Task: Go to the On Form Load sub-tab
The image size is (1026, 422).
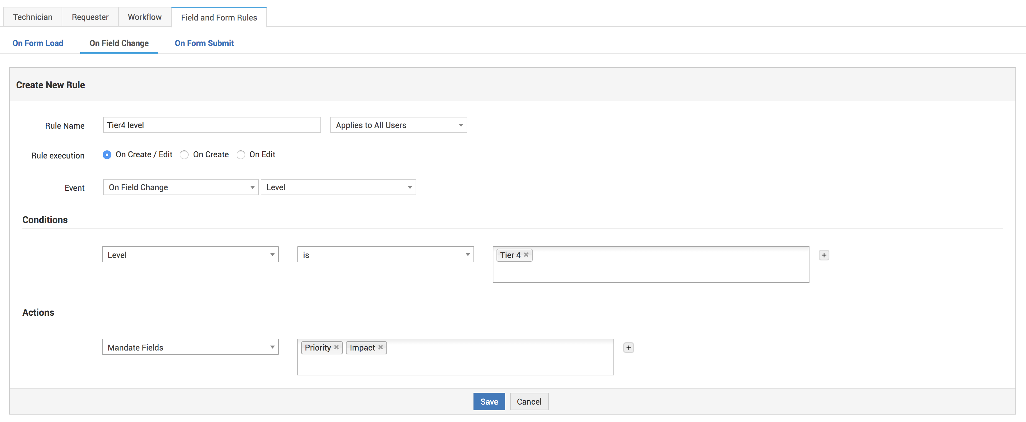Action: (38, 44)
